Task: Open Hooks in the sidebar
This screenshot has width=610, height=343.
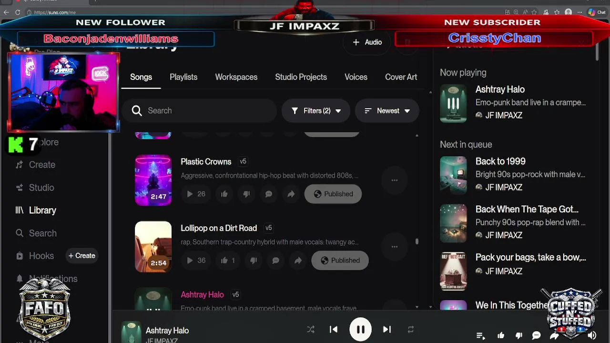Action: (35, 256)
